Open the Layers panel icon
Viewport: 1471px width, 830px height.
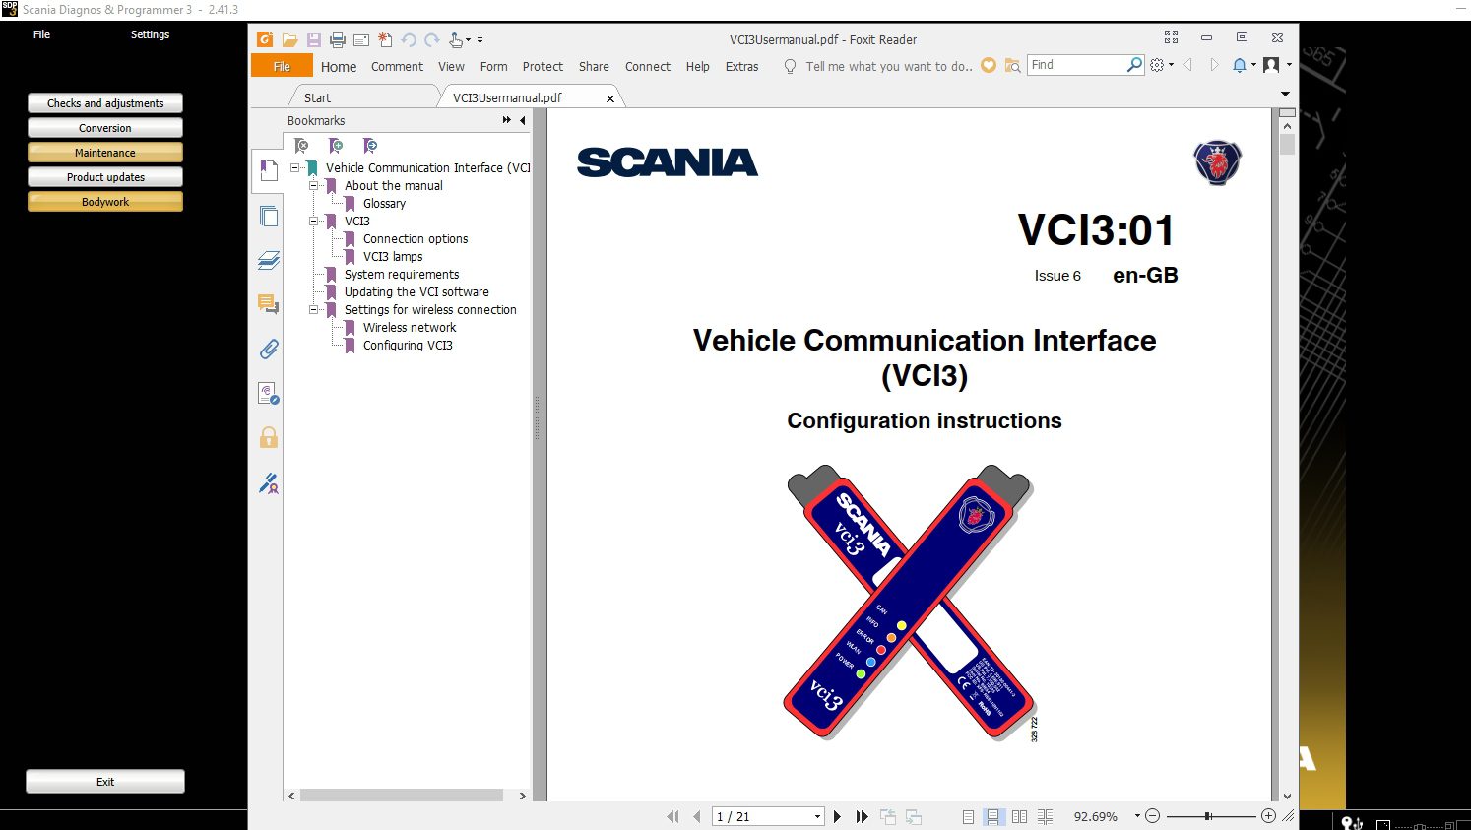pyautogui.click(x=268, y=259)
